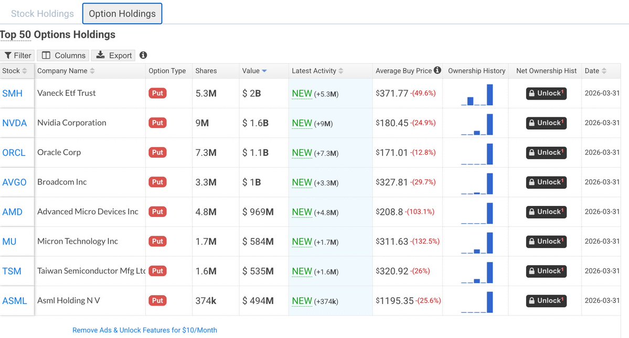Switch to the Stock Holdings tab
629x338 pixels.
(x=42, y=14)
